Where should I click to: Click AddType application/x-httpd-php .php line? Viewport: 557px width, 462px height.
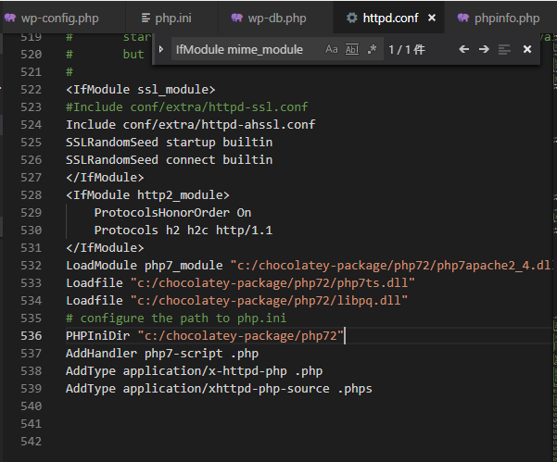[x=194, y=371]
